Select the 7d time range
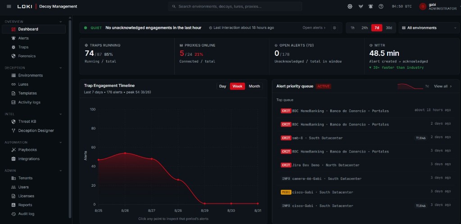461x224 pixels. [377, 28]
